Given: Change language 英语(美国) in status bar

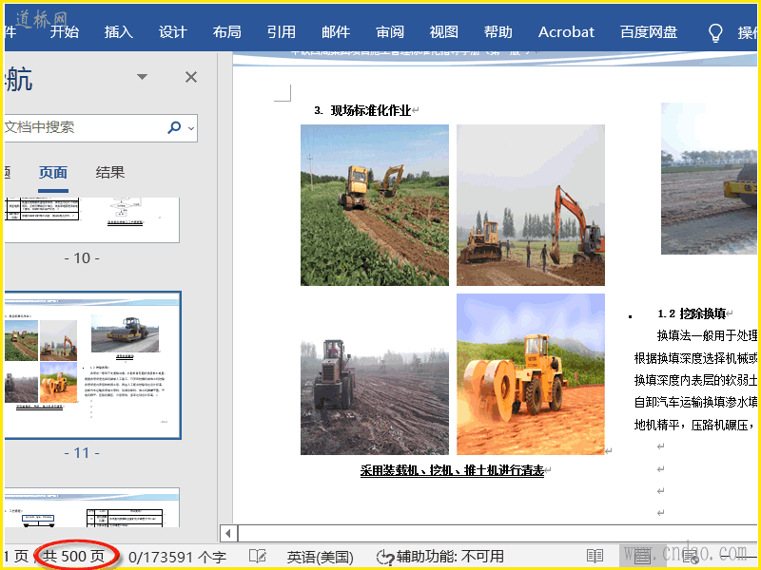Looking at the screenshot, I should (321, 557).
